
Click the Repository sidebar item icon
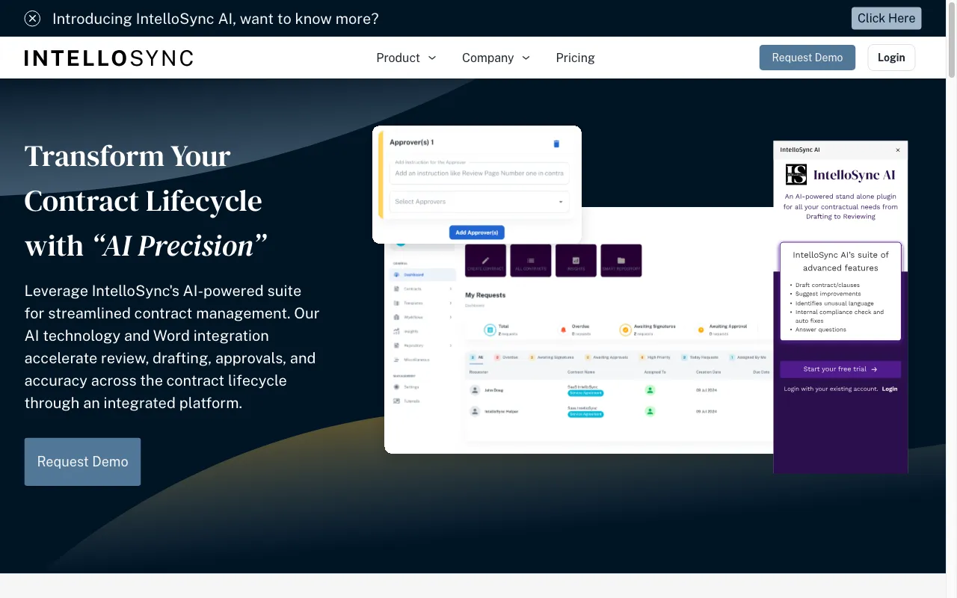396,345
